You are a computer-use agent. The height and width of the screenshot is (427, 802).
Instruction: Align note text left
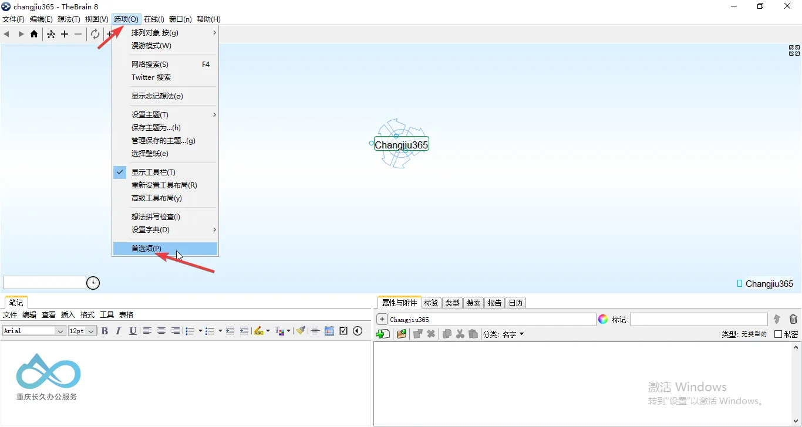coord(147,331)
